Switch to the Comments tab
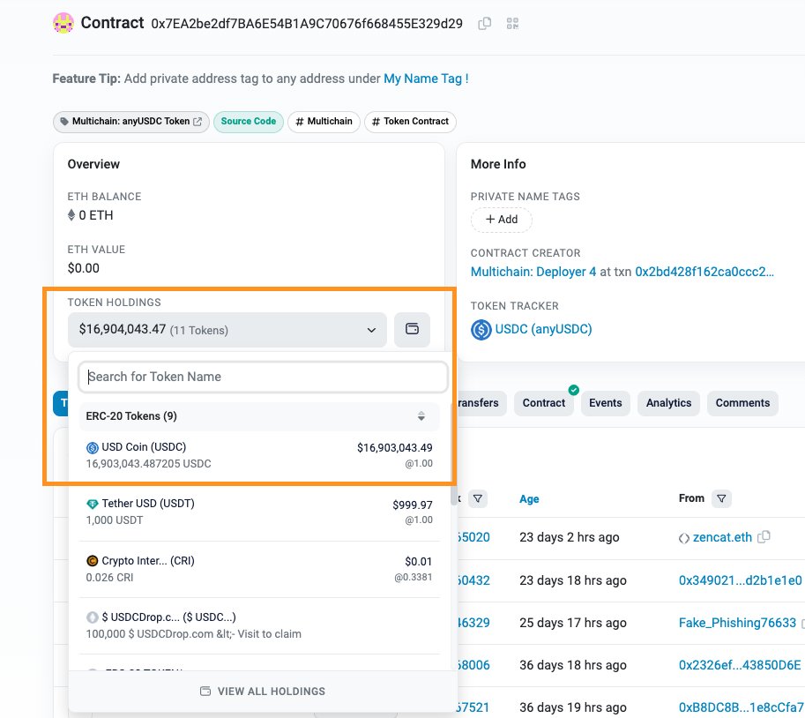The width and height of the screenshot is (805, 718). [x=742, y=403]
